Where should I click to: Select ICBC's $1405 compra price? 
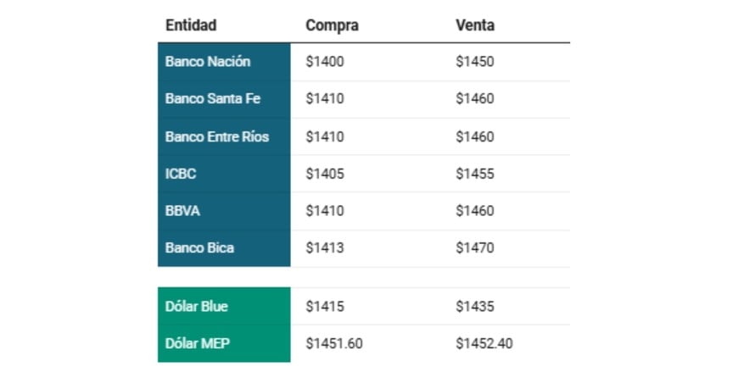point(325,174)
